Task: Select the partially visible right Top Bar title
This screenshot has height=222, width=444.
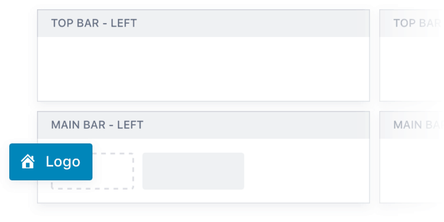Action: click(417, 23)
